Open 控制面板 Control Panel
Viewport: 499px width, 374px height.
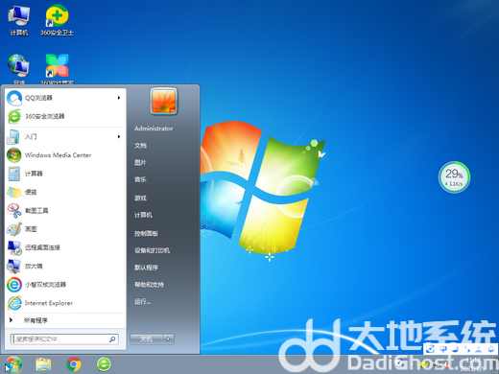(x=146, y=234)
